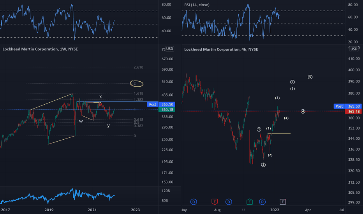Click the weekly chart title Lockheed Martin 1W
Image resolution: width=363 pixels, height=214 pixels.
[x=40, y=49]
